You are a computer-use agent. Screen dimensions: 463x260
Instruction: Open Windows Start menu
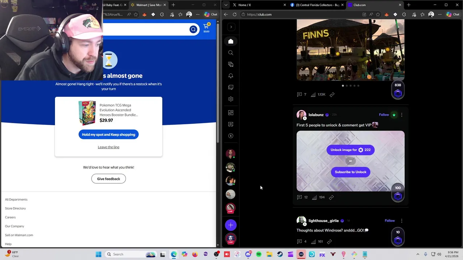98,254
